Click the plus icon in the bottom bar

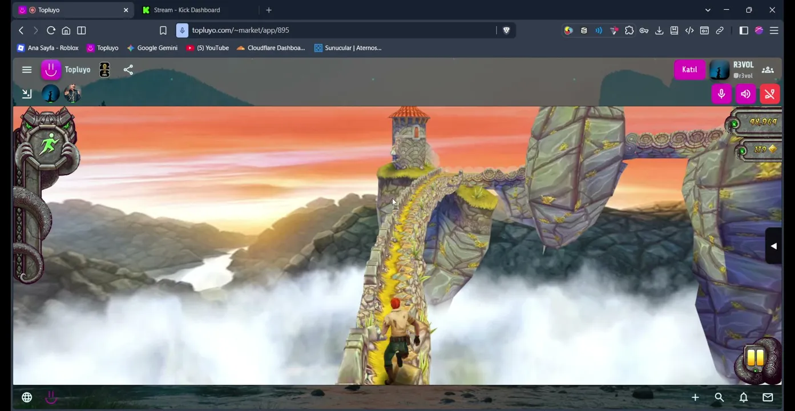click(695, 397)
